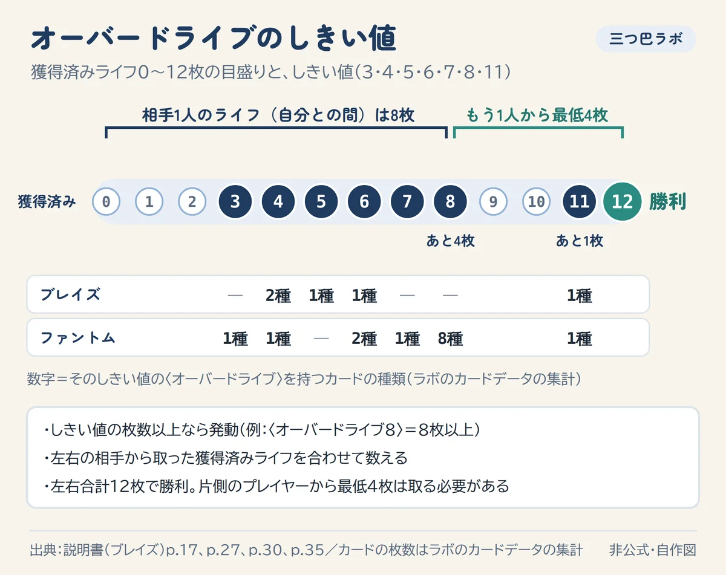
Task: Select the dark circle numbered 7
Action: [x=407, y=202]
